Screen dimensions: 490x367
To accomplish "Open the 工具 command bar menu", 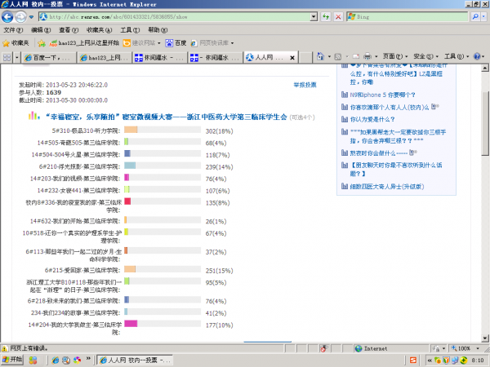I will click(x=457, y=56).
